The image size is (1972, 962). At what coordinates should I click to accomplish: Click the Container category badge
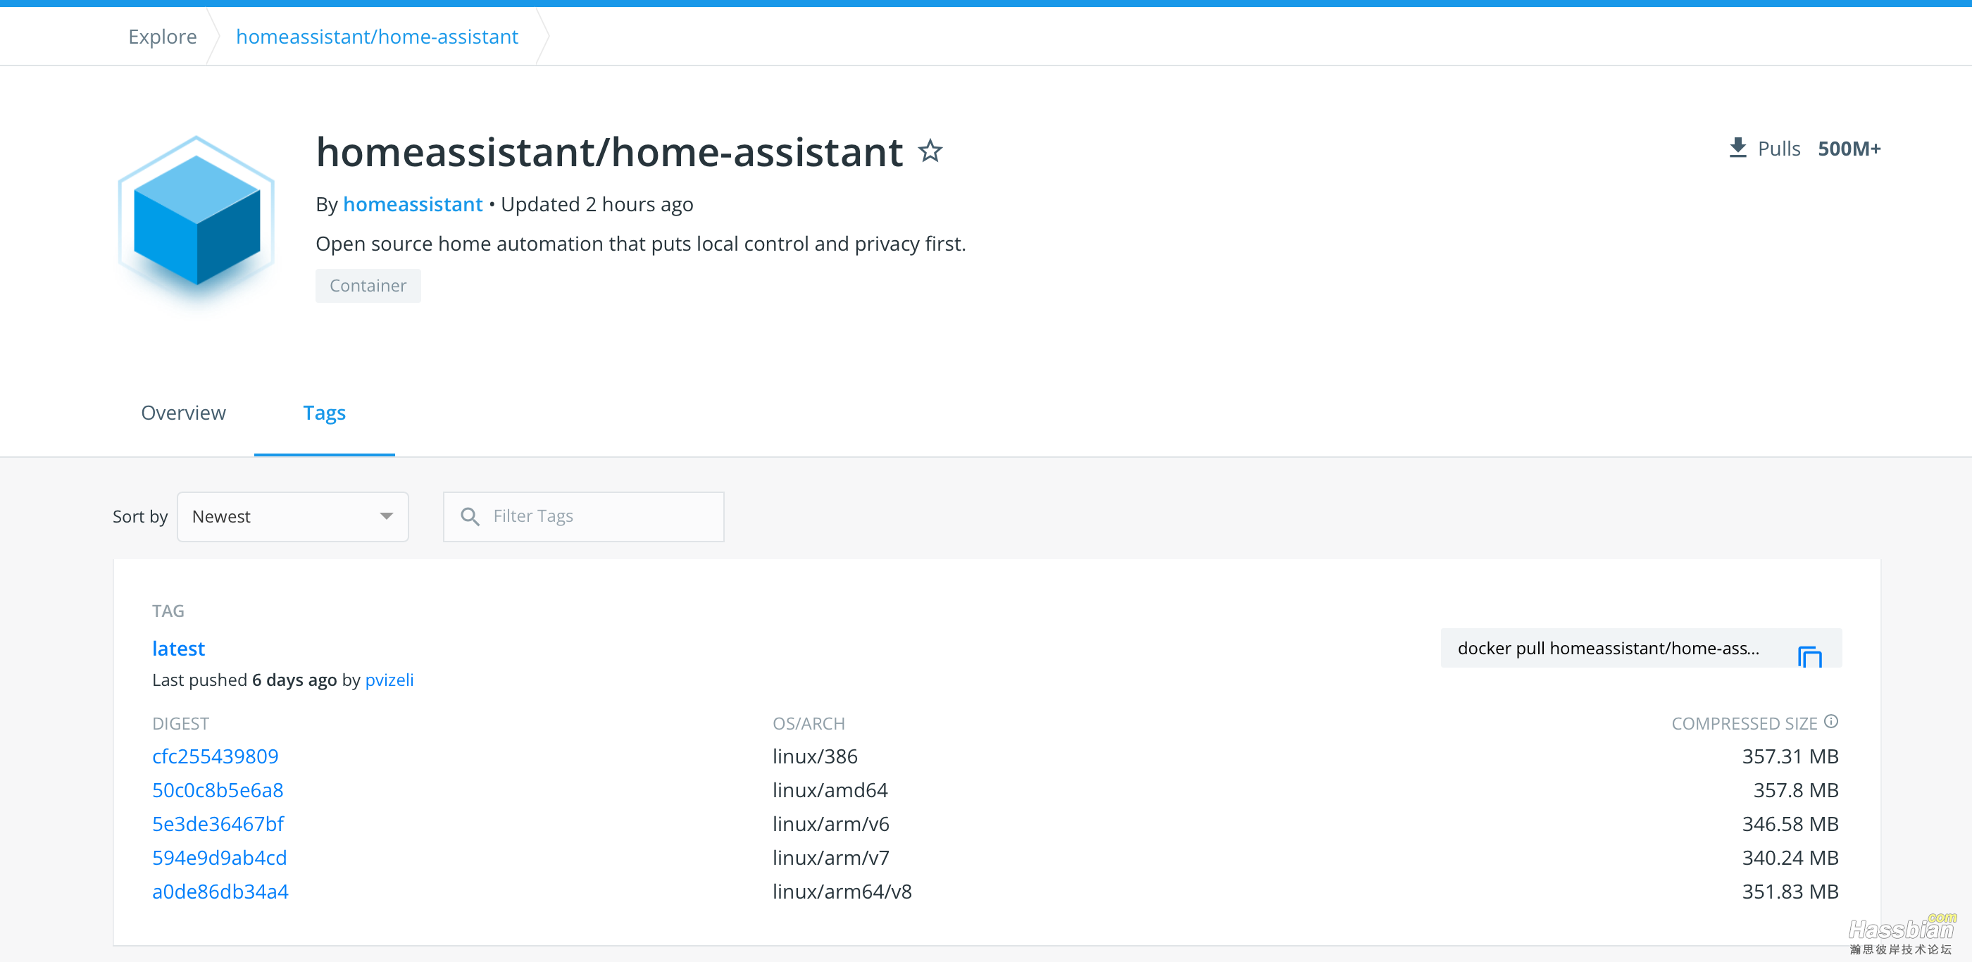click(368, 285)
